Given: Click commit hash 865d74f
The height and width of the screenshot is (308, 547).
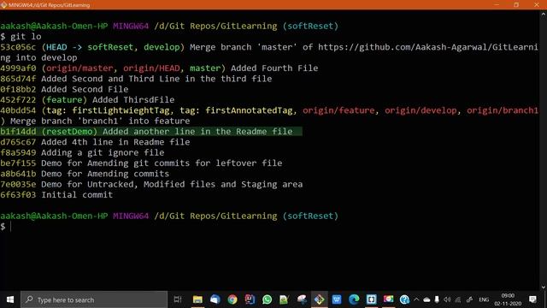Looking at the screenshot, I should tap(18, 79).
